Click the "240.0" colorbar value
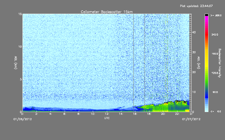 coord(215,34)
